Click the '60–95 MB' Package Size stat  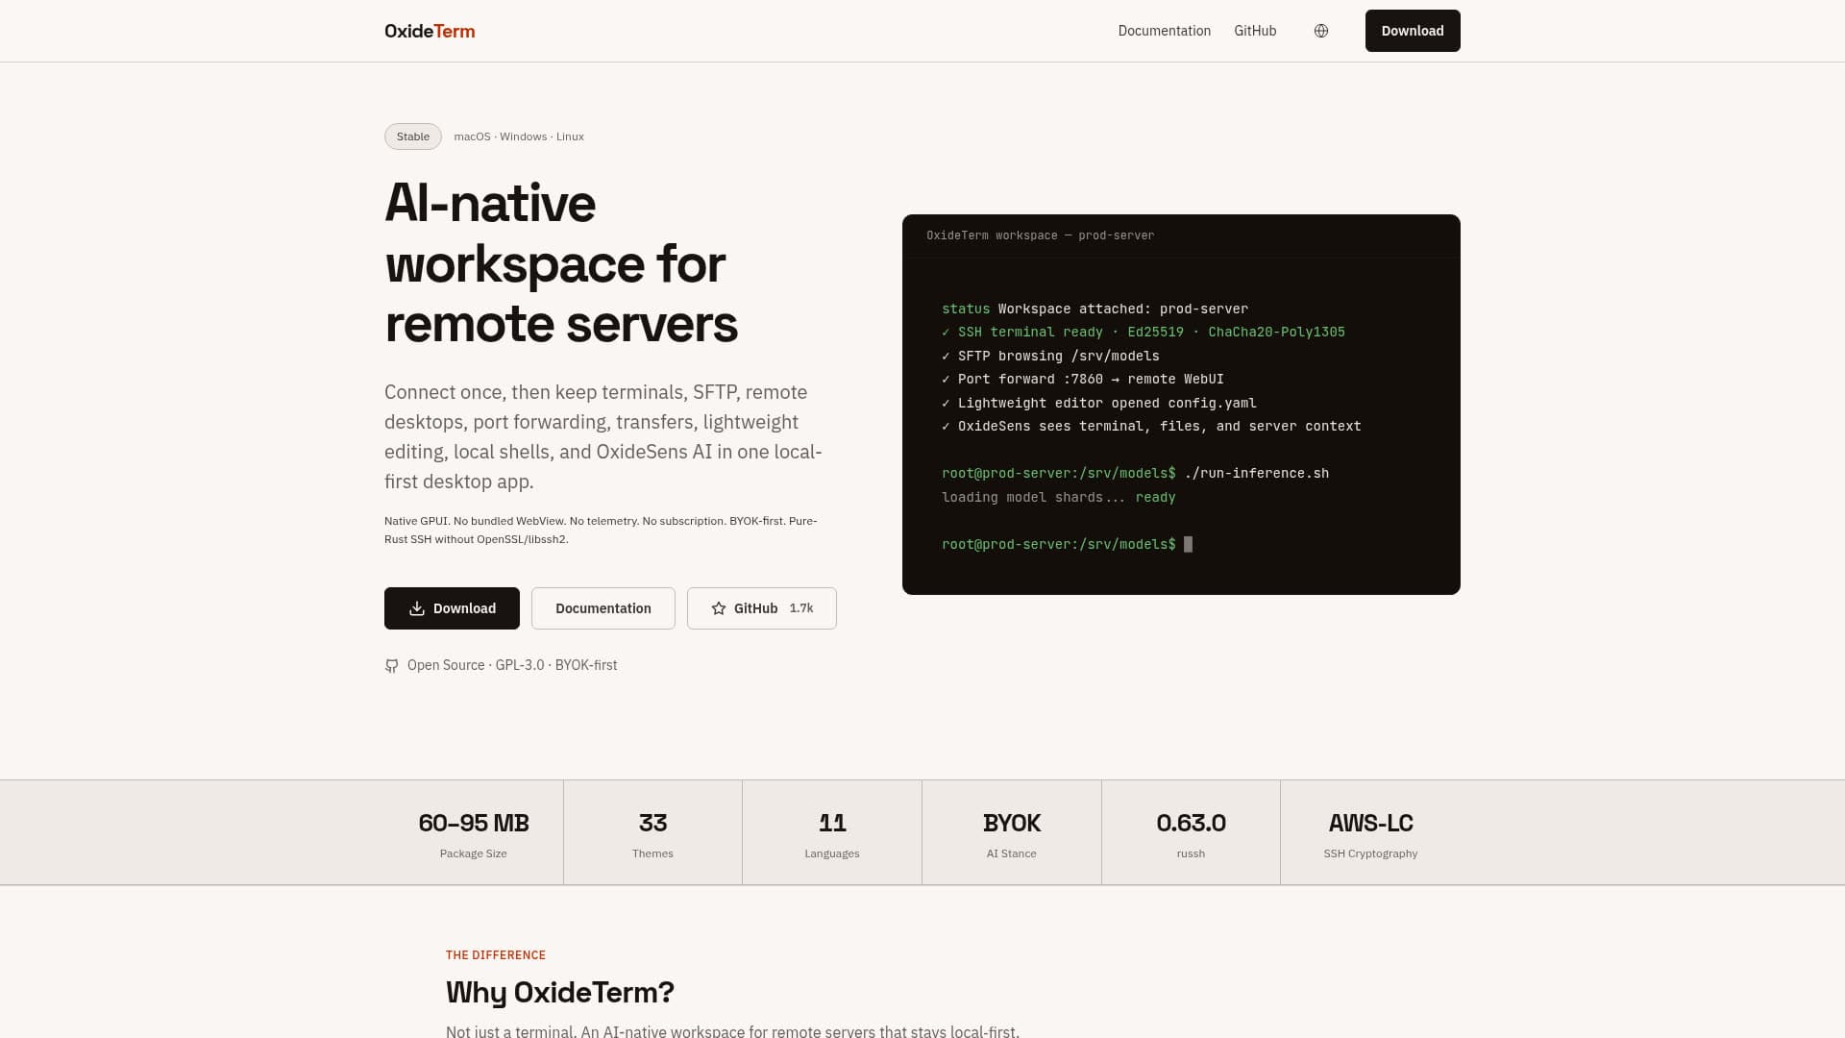[474, 833]
